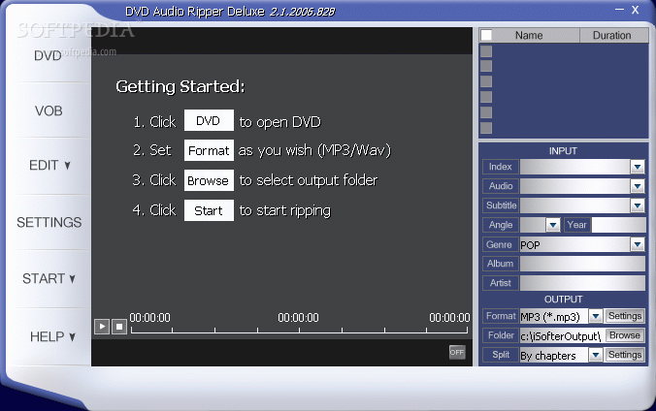Image resolution: width=656 pixels, height=411 pixels.
Task: Toggle the OFF switch under the timeline
Action: click(457, 352)
